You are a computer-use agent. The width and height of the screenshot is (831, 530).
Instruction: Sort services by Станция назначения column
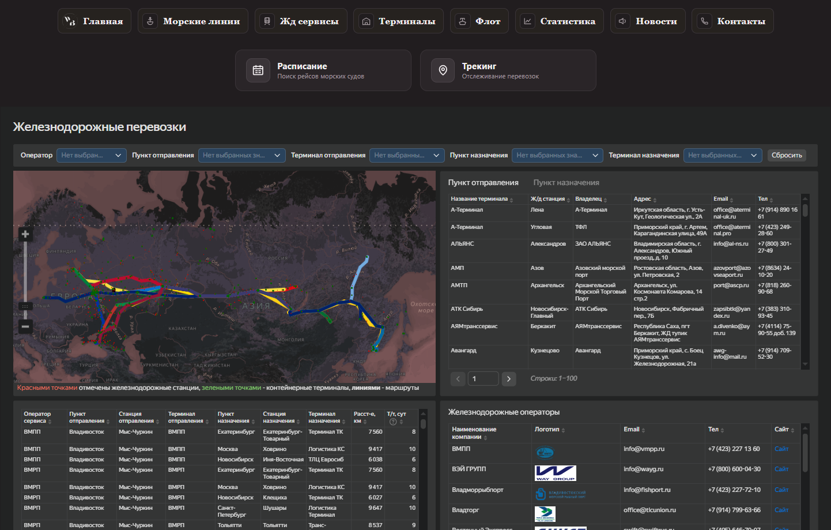[281, 418]
